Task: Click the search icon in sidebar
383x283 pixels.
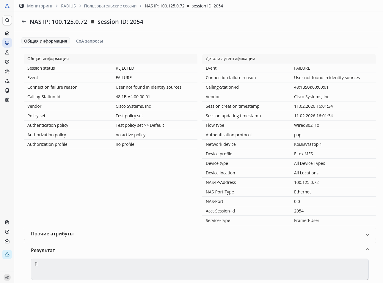Action: 7,20
